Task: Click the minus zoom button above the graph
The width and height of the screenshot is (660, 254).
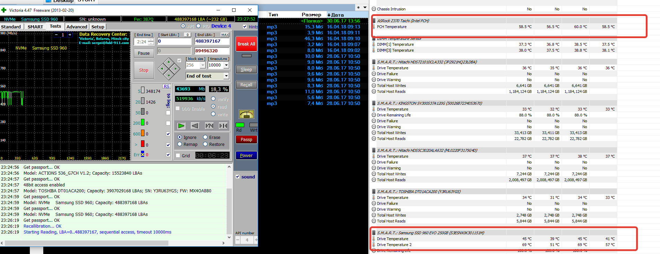Action: pyautogui.click(x=56, y=35)
